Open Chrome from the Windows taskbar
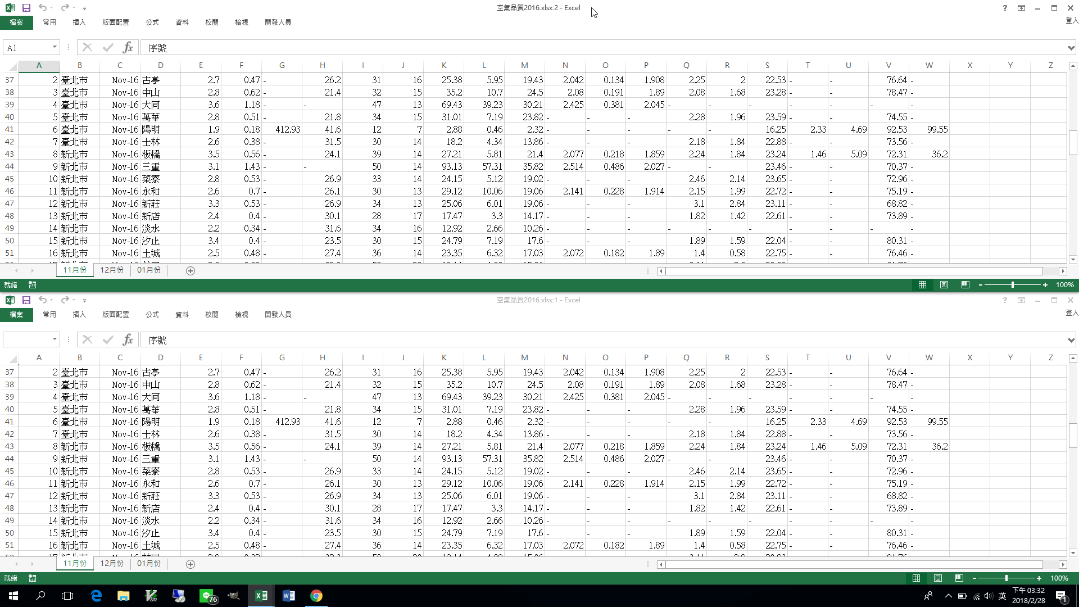 tap(316, 595)
